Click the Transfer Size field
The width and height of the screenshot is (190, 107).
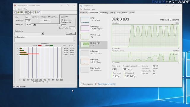click(x=28, y=21)
